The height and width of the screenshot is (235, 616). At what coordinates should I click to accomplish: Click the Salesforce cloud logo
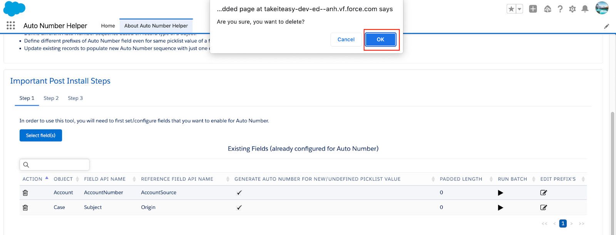pyautogui.click(x=14, y=8)
